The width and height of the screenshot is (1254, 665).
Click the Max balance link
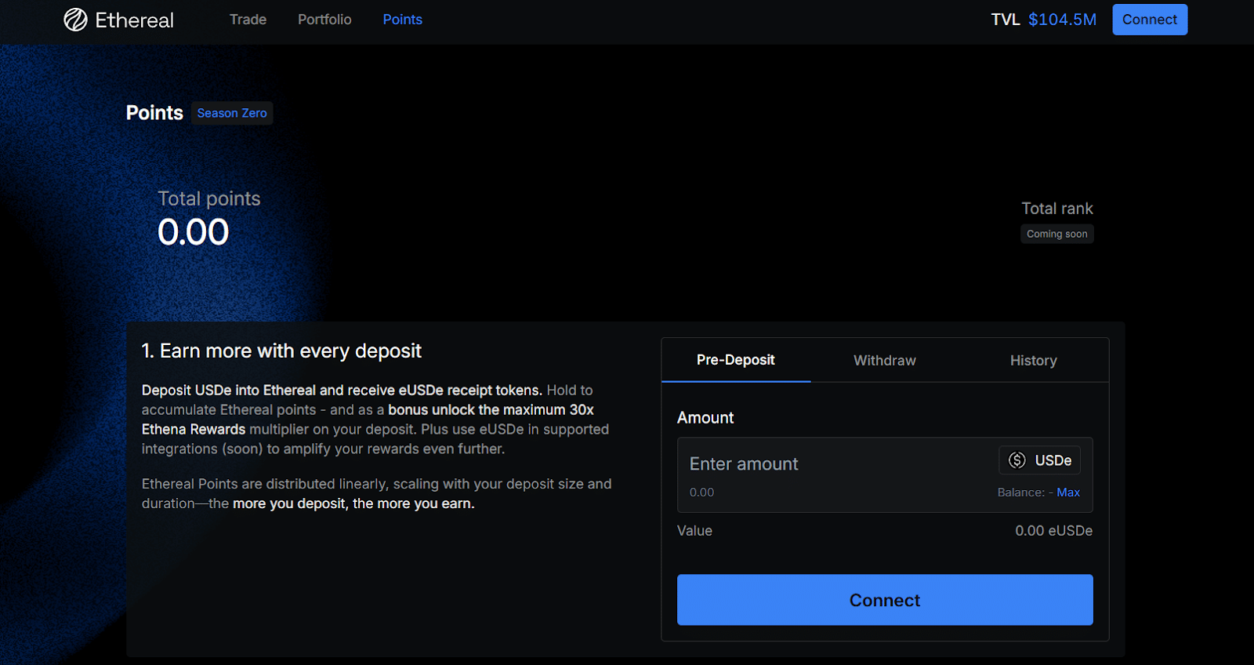point(1068,492)
